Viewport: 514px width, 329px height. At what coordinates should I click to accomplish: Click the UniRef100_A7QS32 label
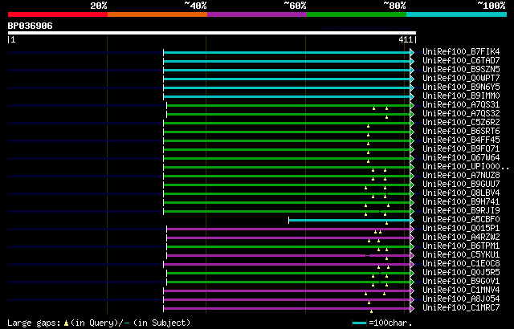pyautogui.click(x=461, y=114)
